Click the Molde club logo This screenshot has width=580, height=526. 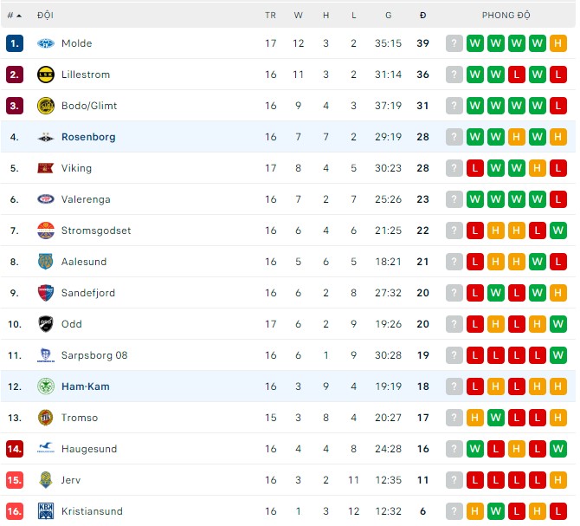pyautogui.click(x=46, y=43)
